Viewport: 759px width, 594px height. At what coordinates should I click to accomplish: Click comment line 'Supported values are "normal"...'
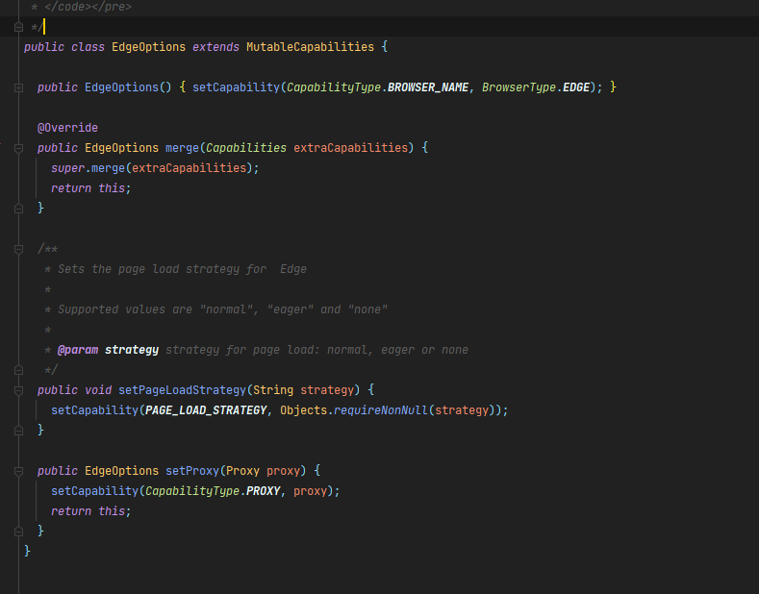222,309
